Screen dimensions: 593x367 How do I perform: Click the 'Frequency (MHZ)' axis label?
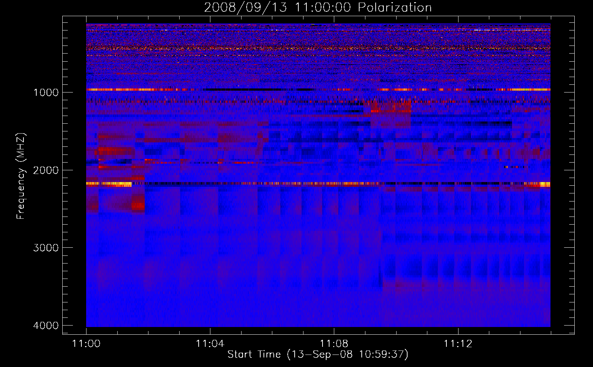(21, 176)
